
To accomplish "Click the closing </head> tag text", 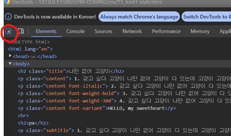I will (47, 56).
